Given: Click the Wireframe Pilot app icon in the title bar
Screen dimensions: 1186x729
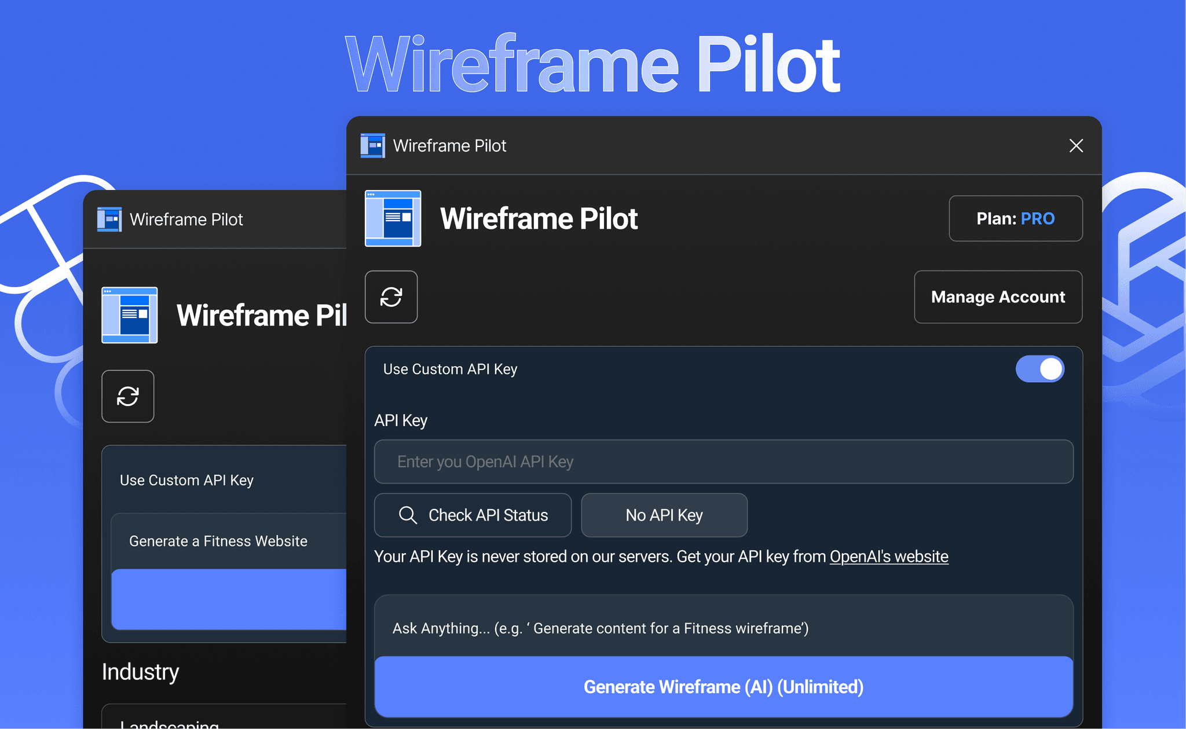Looking at the screenshot, I should coord(373,145).
